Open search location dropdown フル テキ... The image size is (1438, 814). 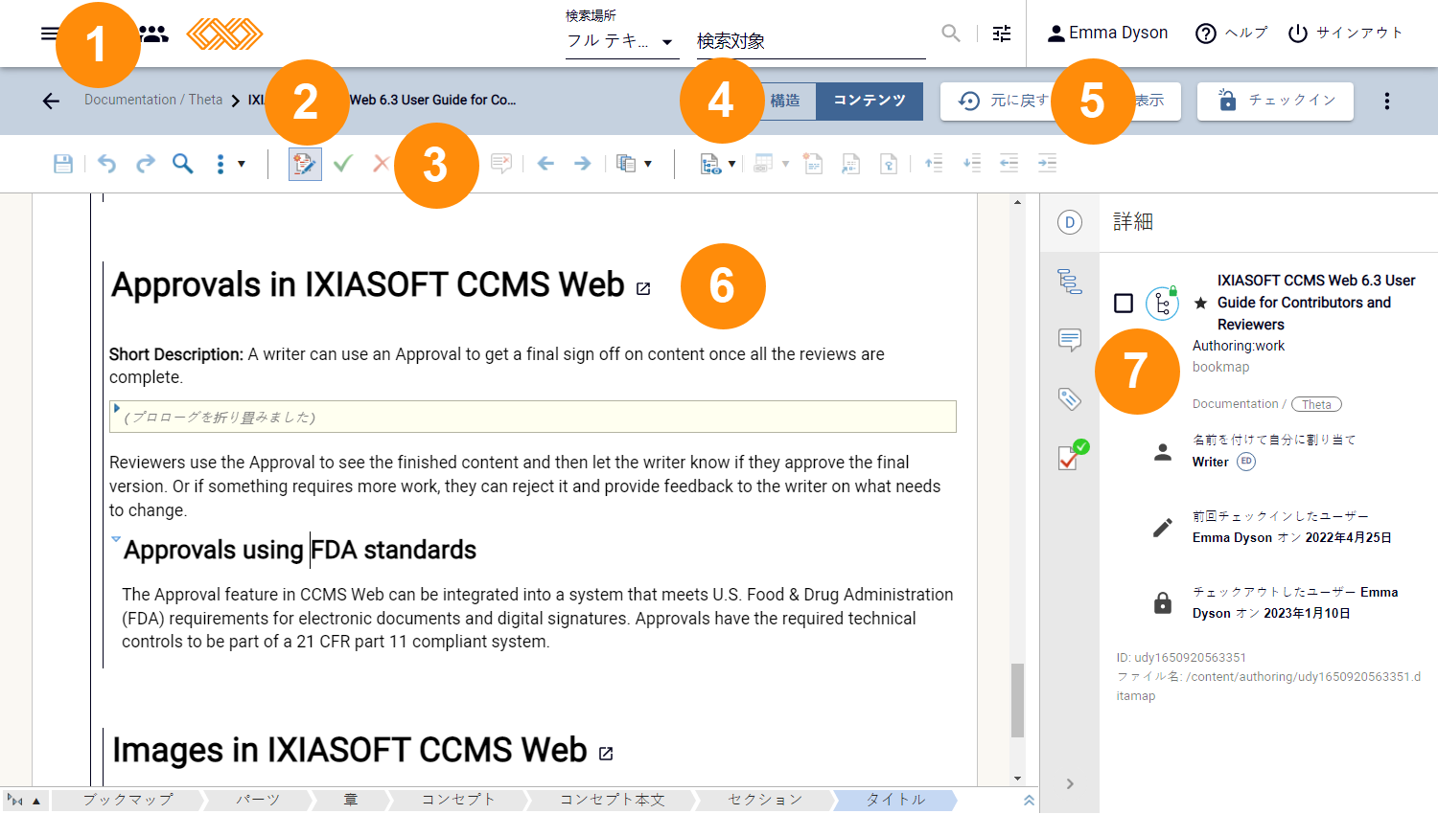(622, 41)
